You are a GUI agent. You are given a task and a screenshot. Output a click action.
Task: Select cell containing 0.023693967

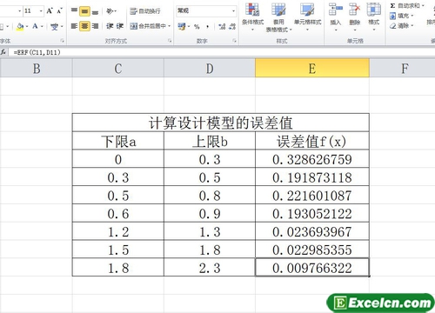pyautogui.click(x=312, y=231)
